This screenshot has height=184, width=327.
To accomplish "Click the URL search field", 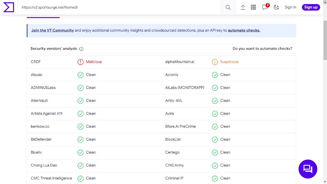I will (x=119, y=7).
